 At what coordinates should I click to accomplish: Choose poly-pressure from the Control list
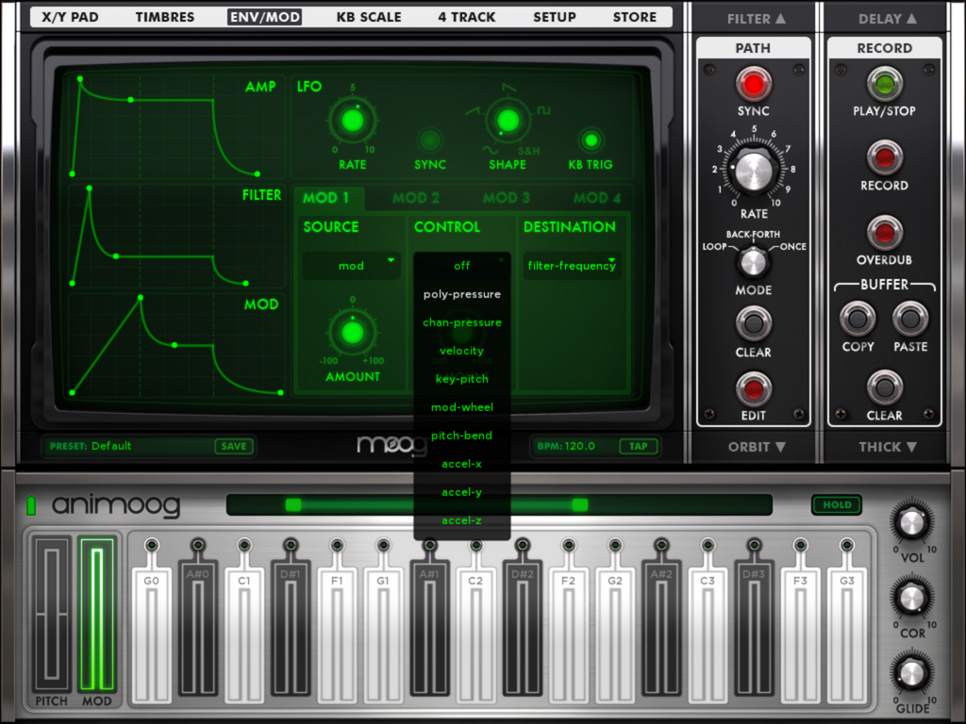(x=462, y=294)
